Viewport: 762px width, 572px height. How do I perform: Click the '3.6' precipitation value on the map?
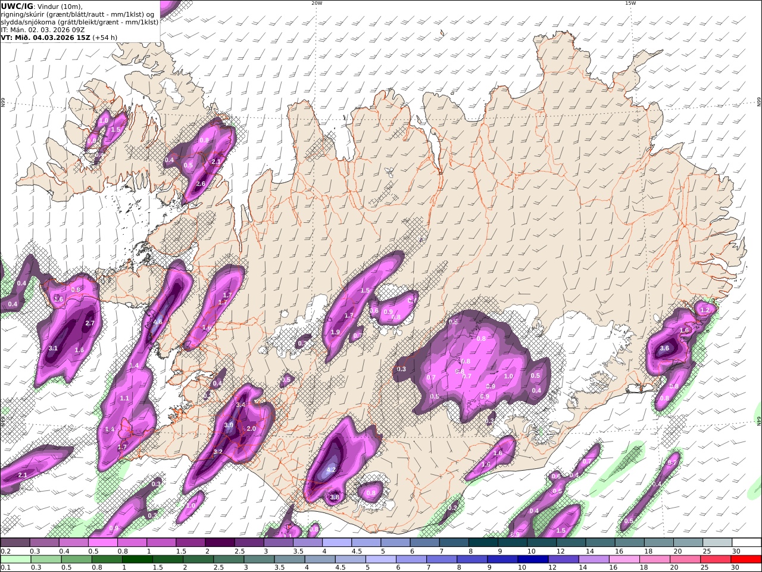pyautogui.click(x=664, y=349)
